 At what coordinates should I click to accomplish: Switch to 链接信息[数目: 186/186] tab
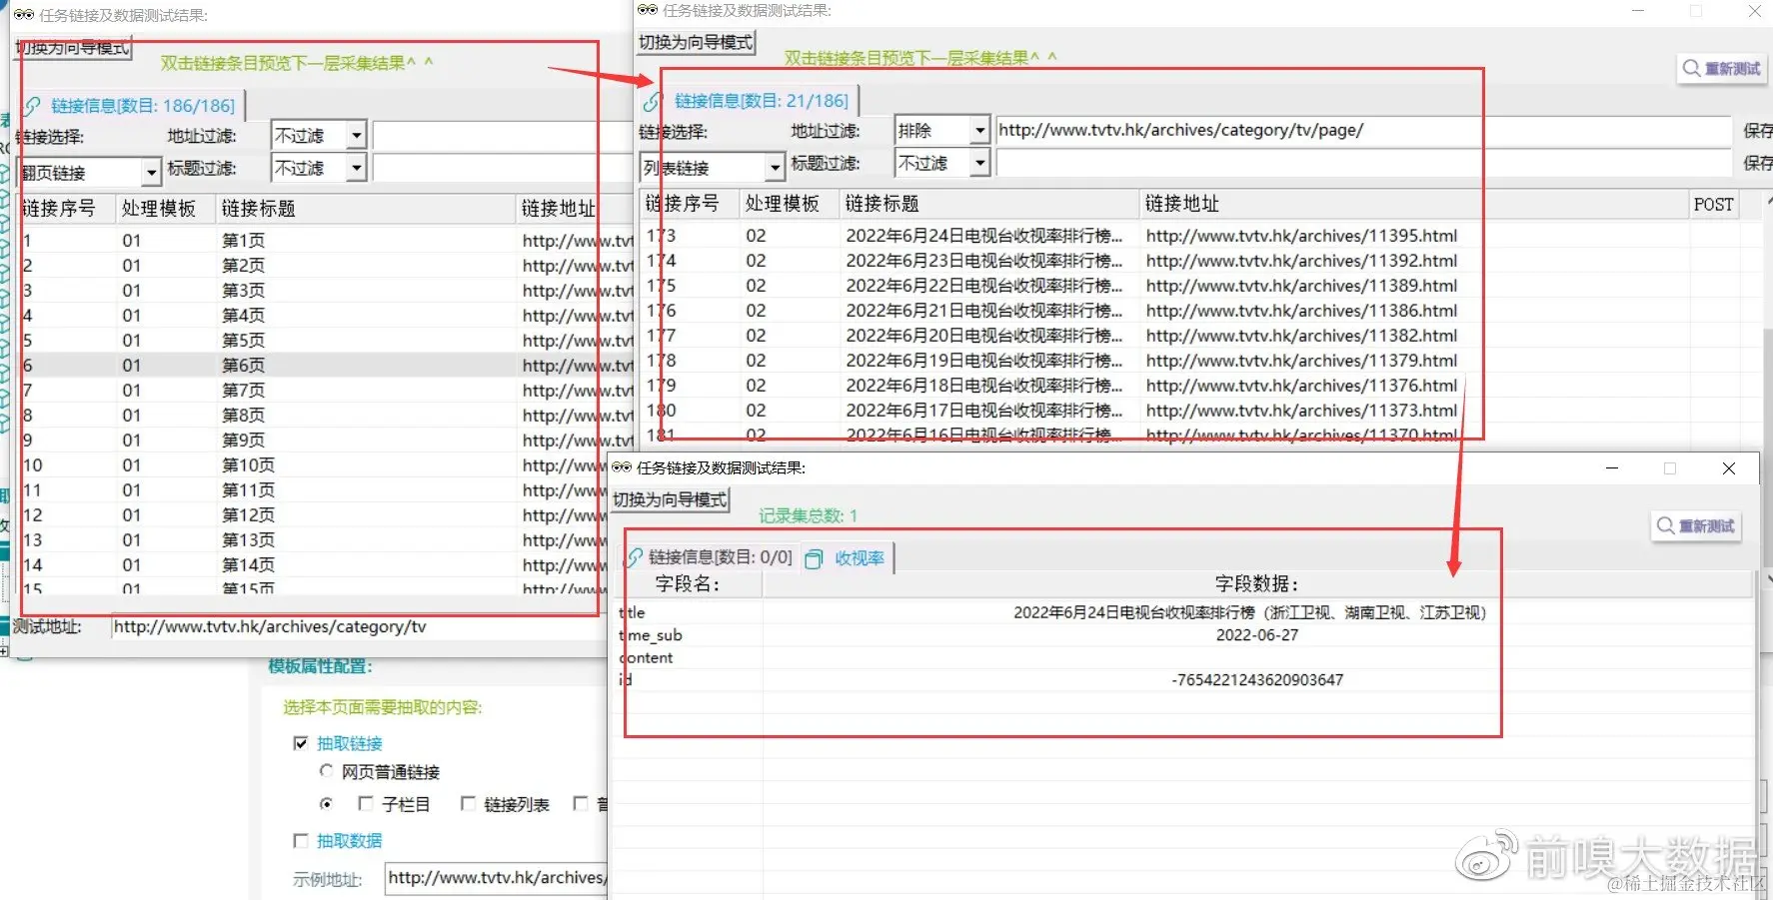(x=133, y=106)
